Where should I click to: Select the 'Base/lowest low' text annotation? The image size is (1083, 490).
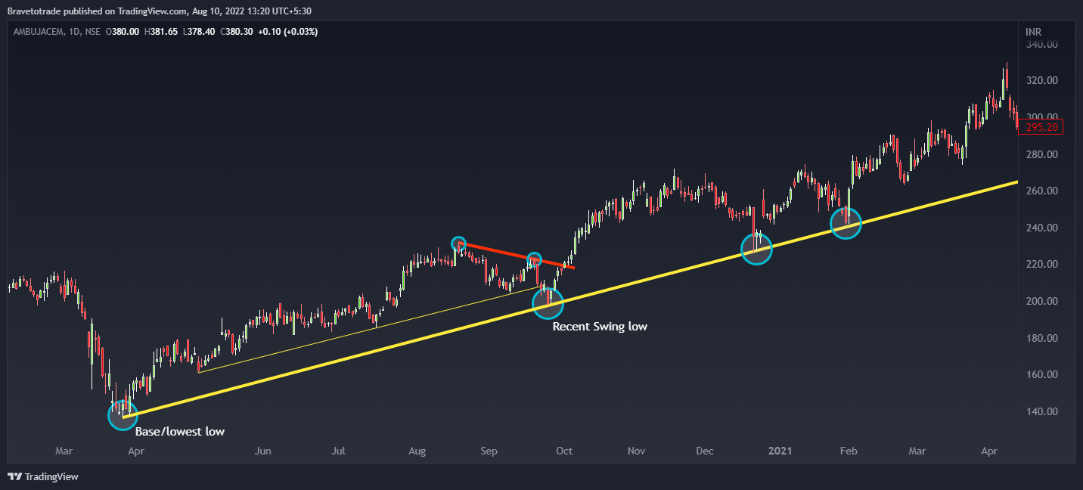tap(180, 432)
